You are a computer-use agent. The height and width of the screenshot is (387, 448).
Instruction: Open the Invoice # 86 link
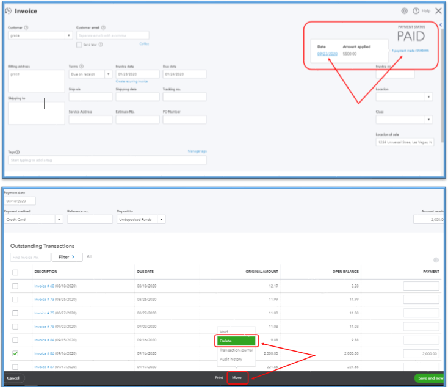point(44,353)
